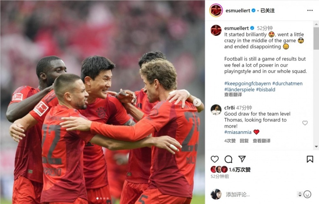Click the stepper arrows beside emoji icon
319x204 pixels.
click(x=299, y=194)
